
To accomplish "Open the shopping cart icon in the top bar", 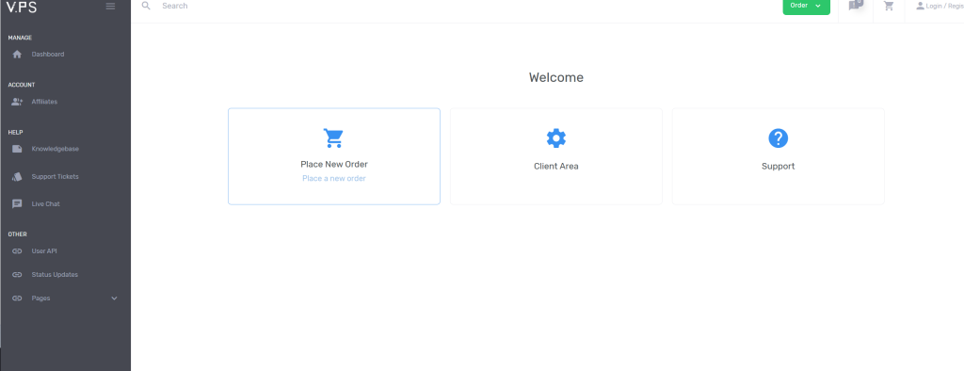I will [x=889, y=7].
